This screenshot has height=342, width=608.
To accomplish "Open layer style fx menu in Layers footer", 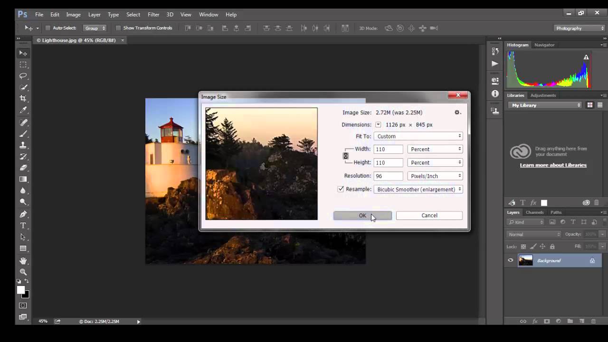I will point(535,322).
